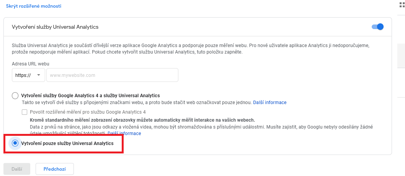
Task: Open the https:// protocol dropdown
Action: click(28, 75)
